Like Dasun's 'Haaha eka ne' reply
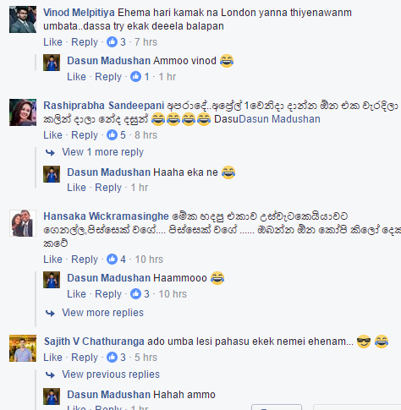401x410 pixels. pos(76,188)
